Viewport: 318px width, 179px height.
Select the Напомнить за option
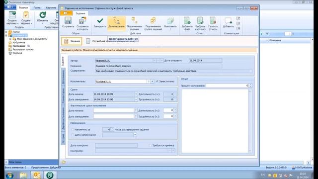[x=73, y=129]
